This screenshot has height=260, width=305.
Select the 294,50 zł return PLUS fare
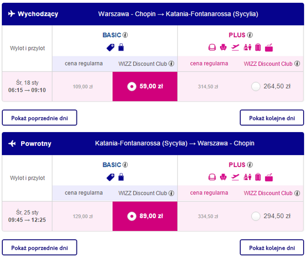coord(256,216)
